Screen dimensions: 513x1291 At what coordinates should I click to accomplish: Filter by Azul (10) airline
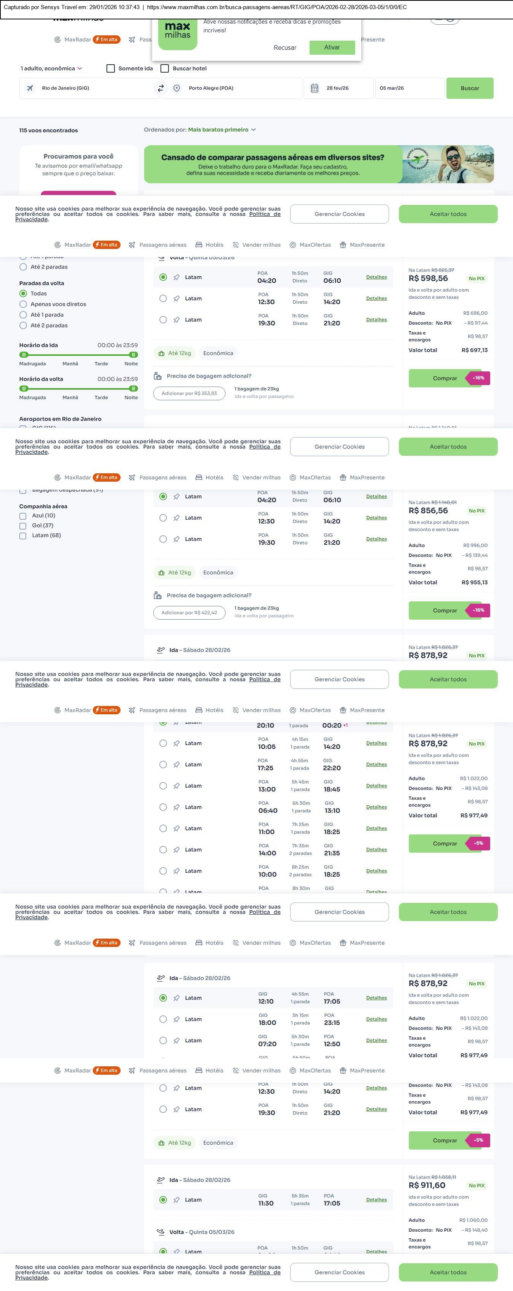tap(22, 516)
